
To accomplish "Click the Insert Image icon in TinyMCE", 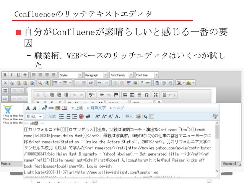I will click(x=135, y=83).
